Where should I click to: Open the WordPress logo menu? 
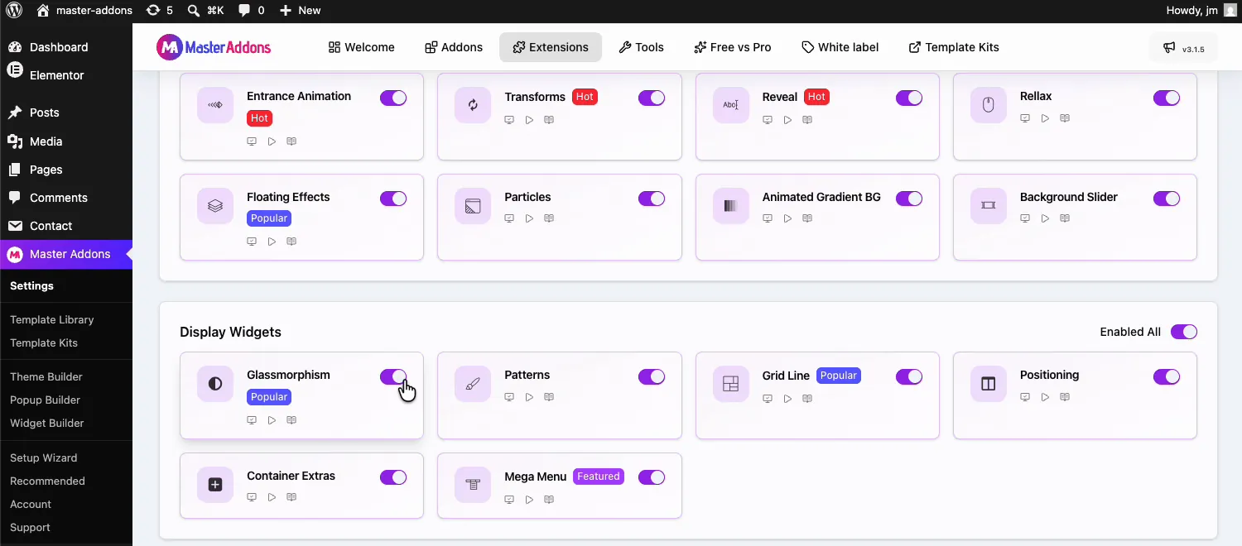pos(14,11)
